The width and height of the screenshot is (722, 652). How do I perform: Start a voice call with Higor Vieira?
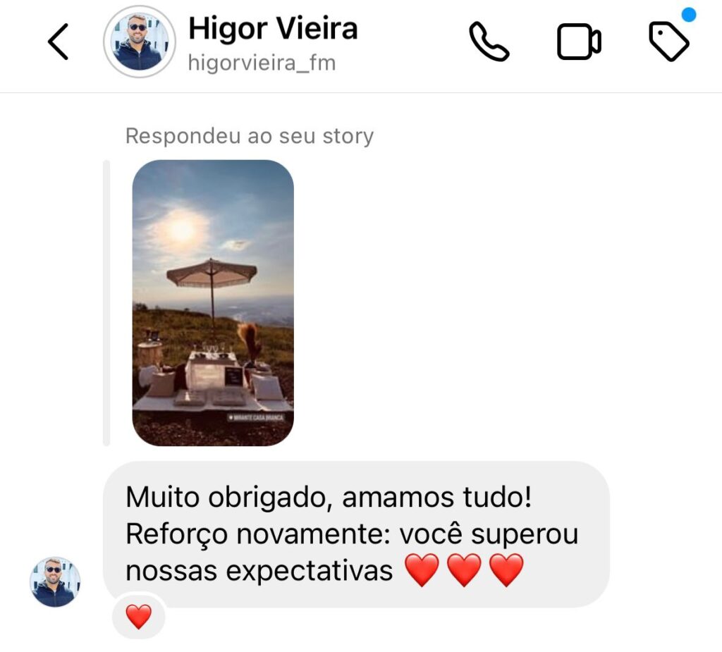tap(489, 42)
